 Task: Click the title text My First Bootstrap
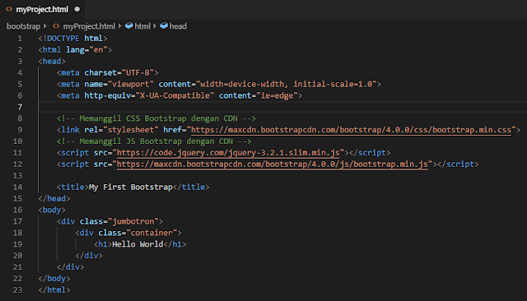tap(131, 188)
